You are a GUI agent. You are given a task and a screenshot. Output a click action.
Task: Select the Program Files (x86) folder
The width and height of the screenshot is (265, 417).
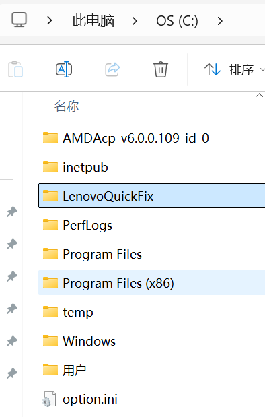click(x=151, y=283)
